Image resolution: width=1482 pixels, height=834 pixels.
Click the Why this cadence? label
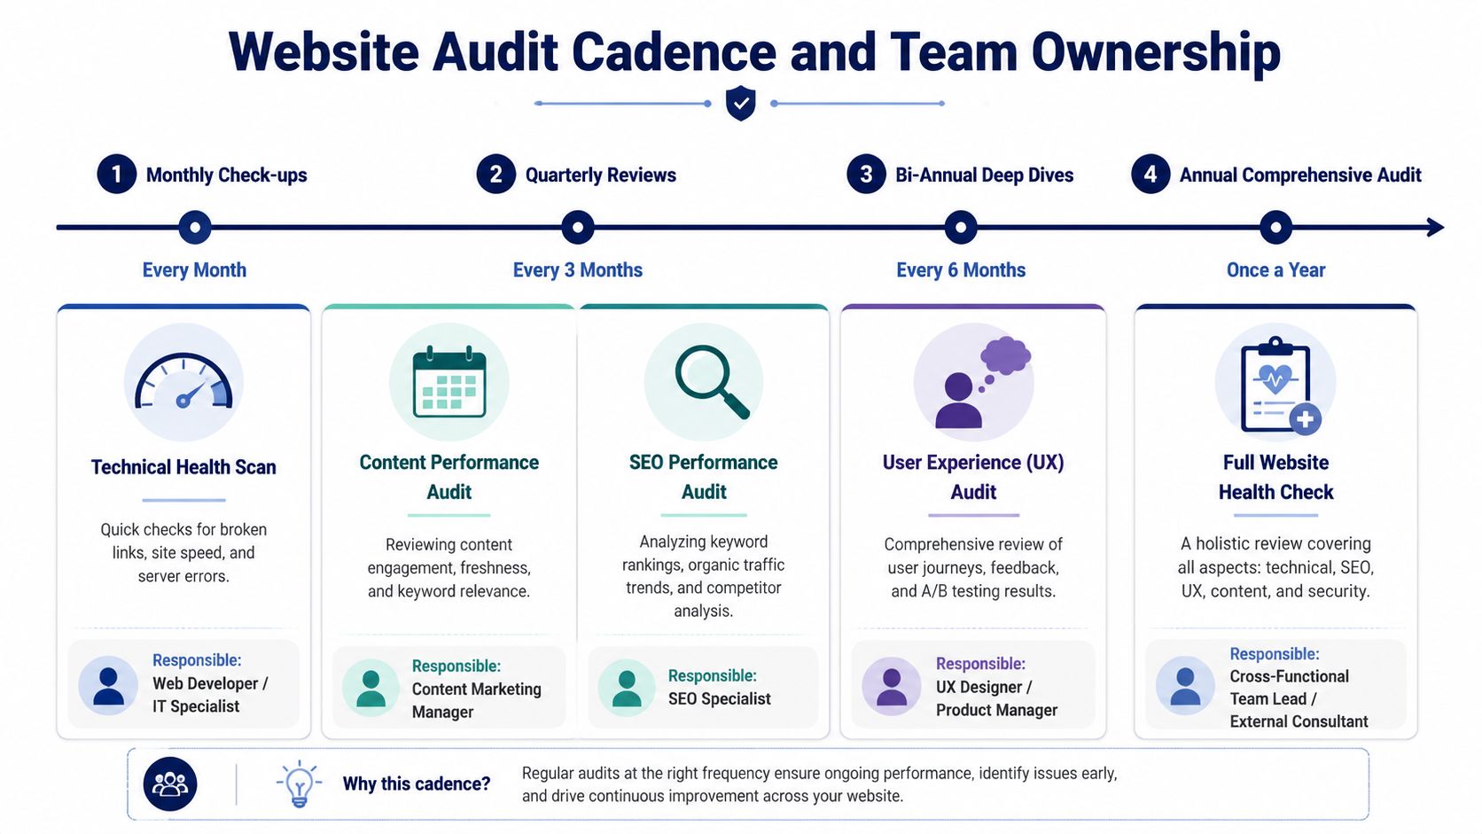417,783
